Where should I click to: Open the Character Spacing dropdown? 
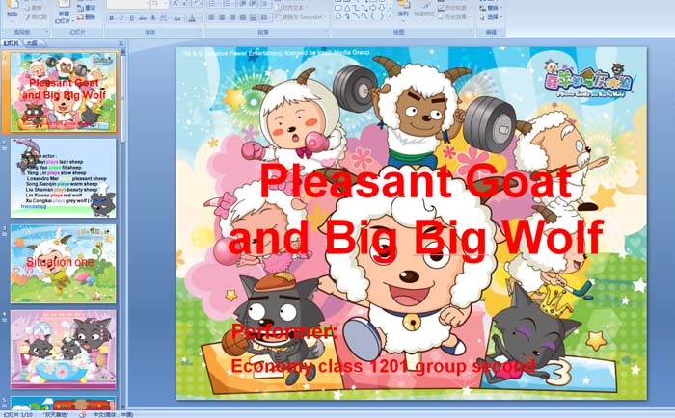[x=164, y=18]
